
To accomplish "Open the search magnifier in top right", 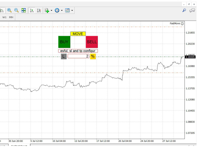I will [184, 10].
